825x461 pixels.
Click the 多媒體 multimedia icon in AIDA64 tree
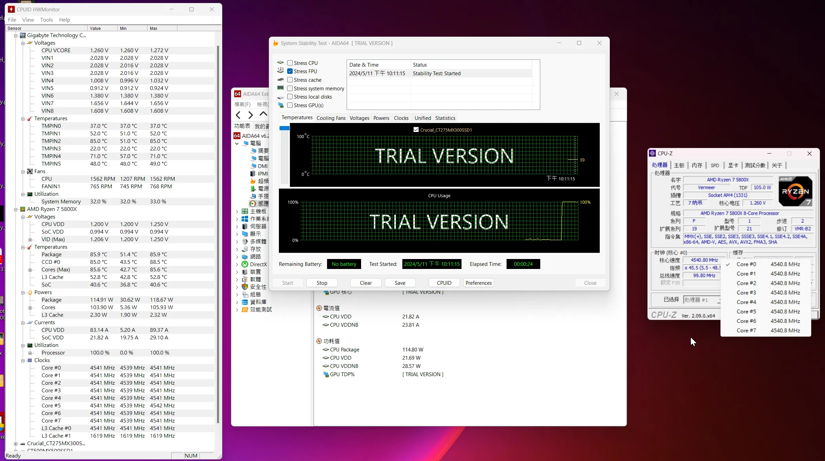(x=245, y=241)
